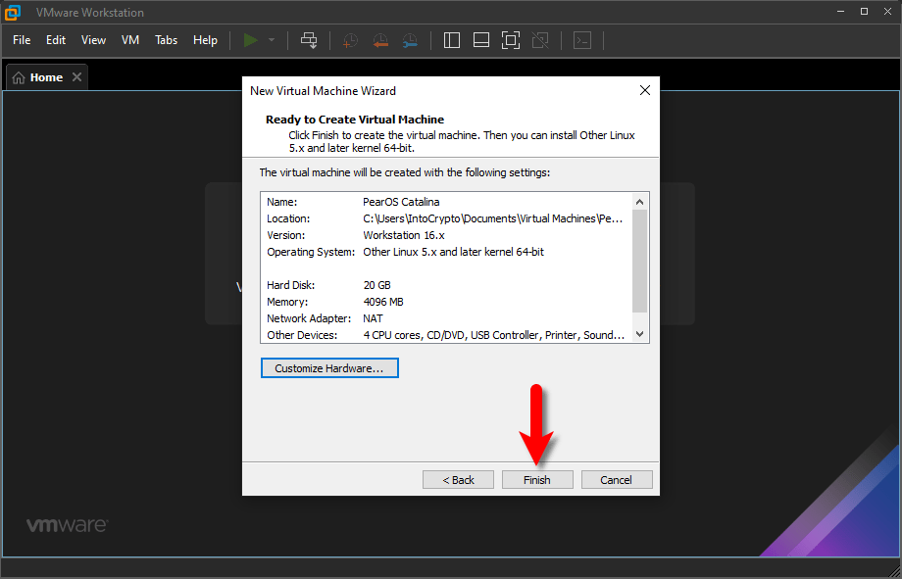This screenshot has width=902, height=579.
Task: Click the Back button
Action: [458, 479]
